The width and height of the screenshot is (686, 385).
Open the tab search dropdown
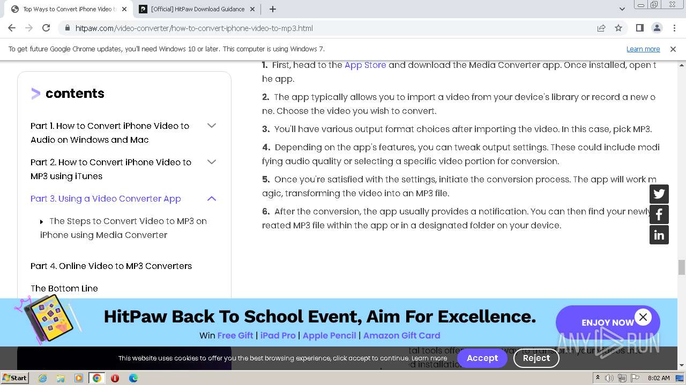[622, 9]
